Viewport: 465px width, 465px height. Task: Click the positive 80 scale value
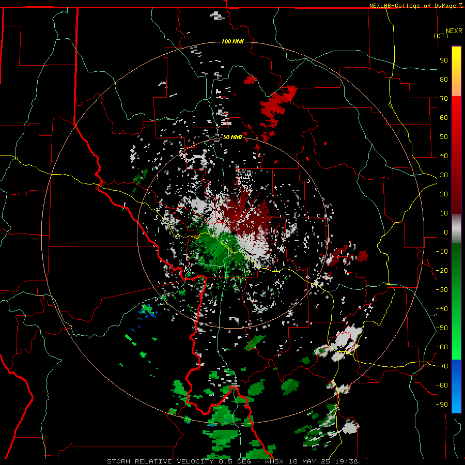tap(444, 80)
